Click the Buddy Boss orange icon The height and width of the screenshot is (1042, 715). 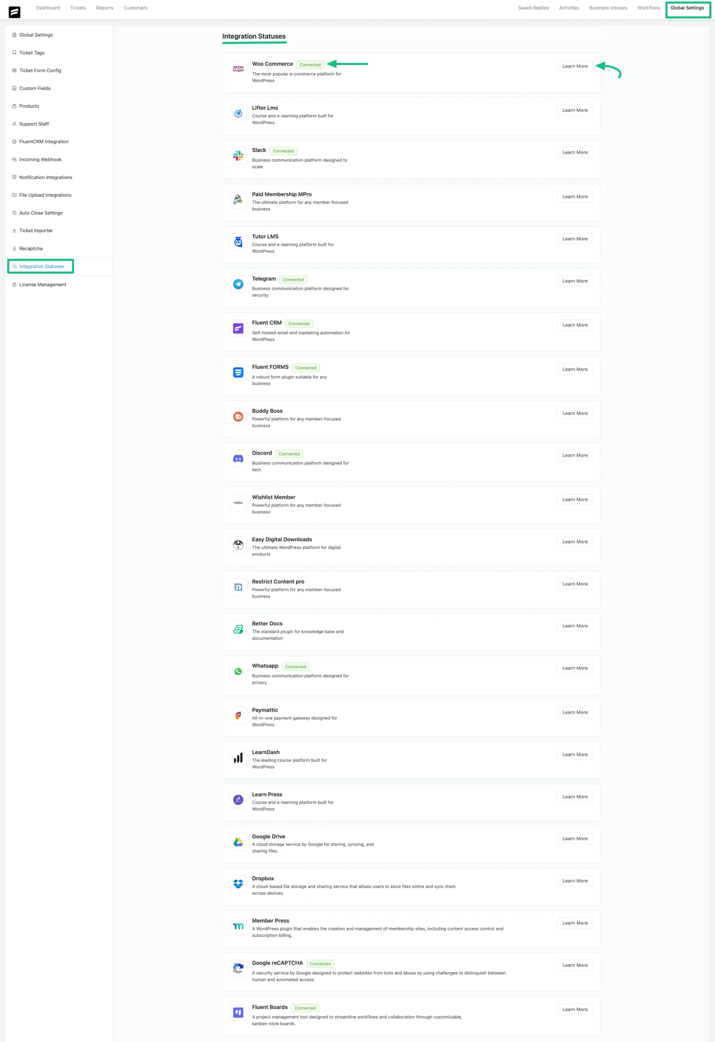pyautogui.click(x=238, y=417)
